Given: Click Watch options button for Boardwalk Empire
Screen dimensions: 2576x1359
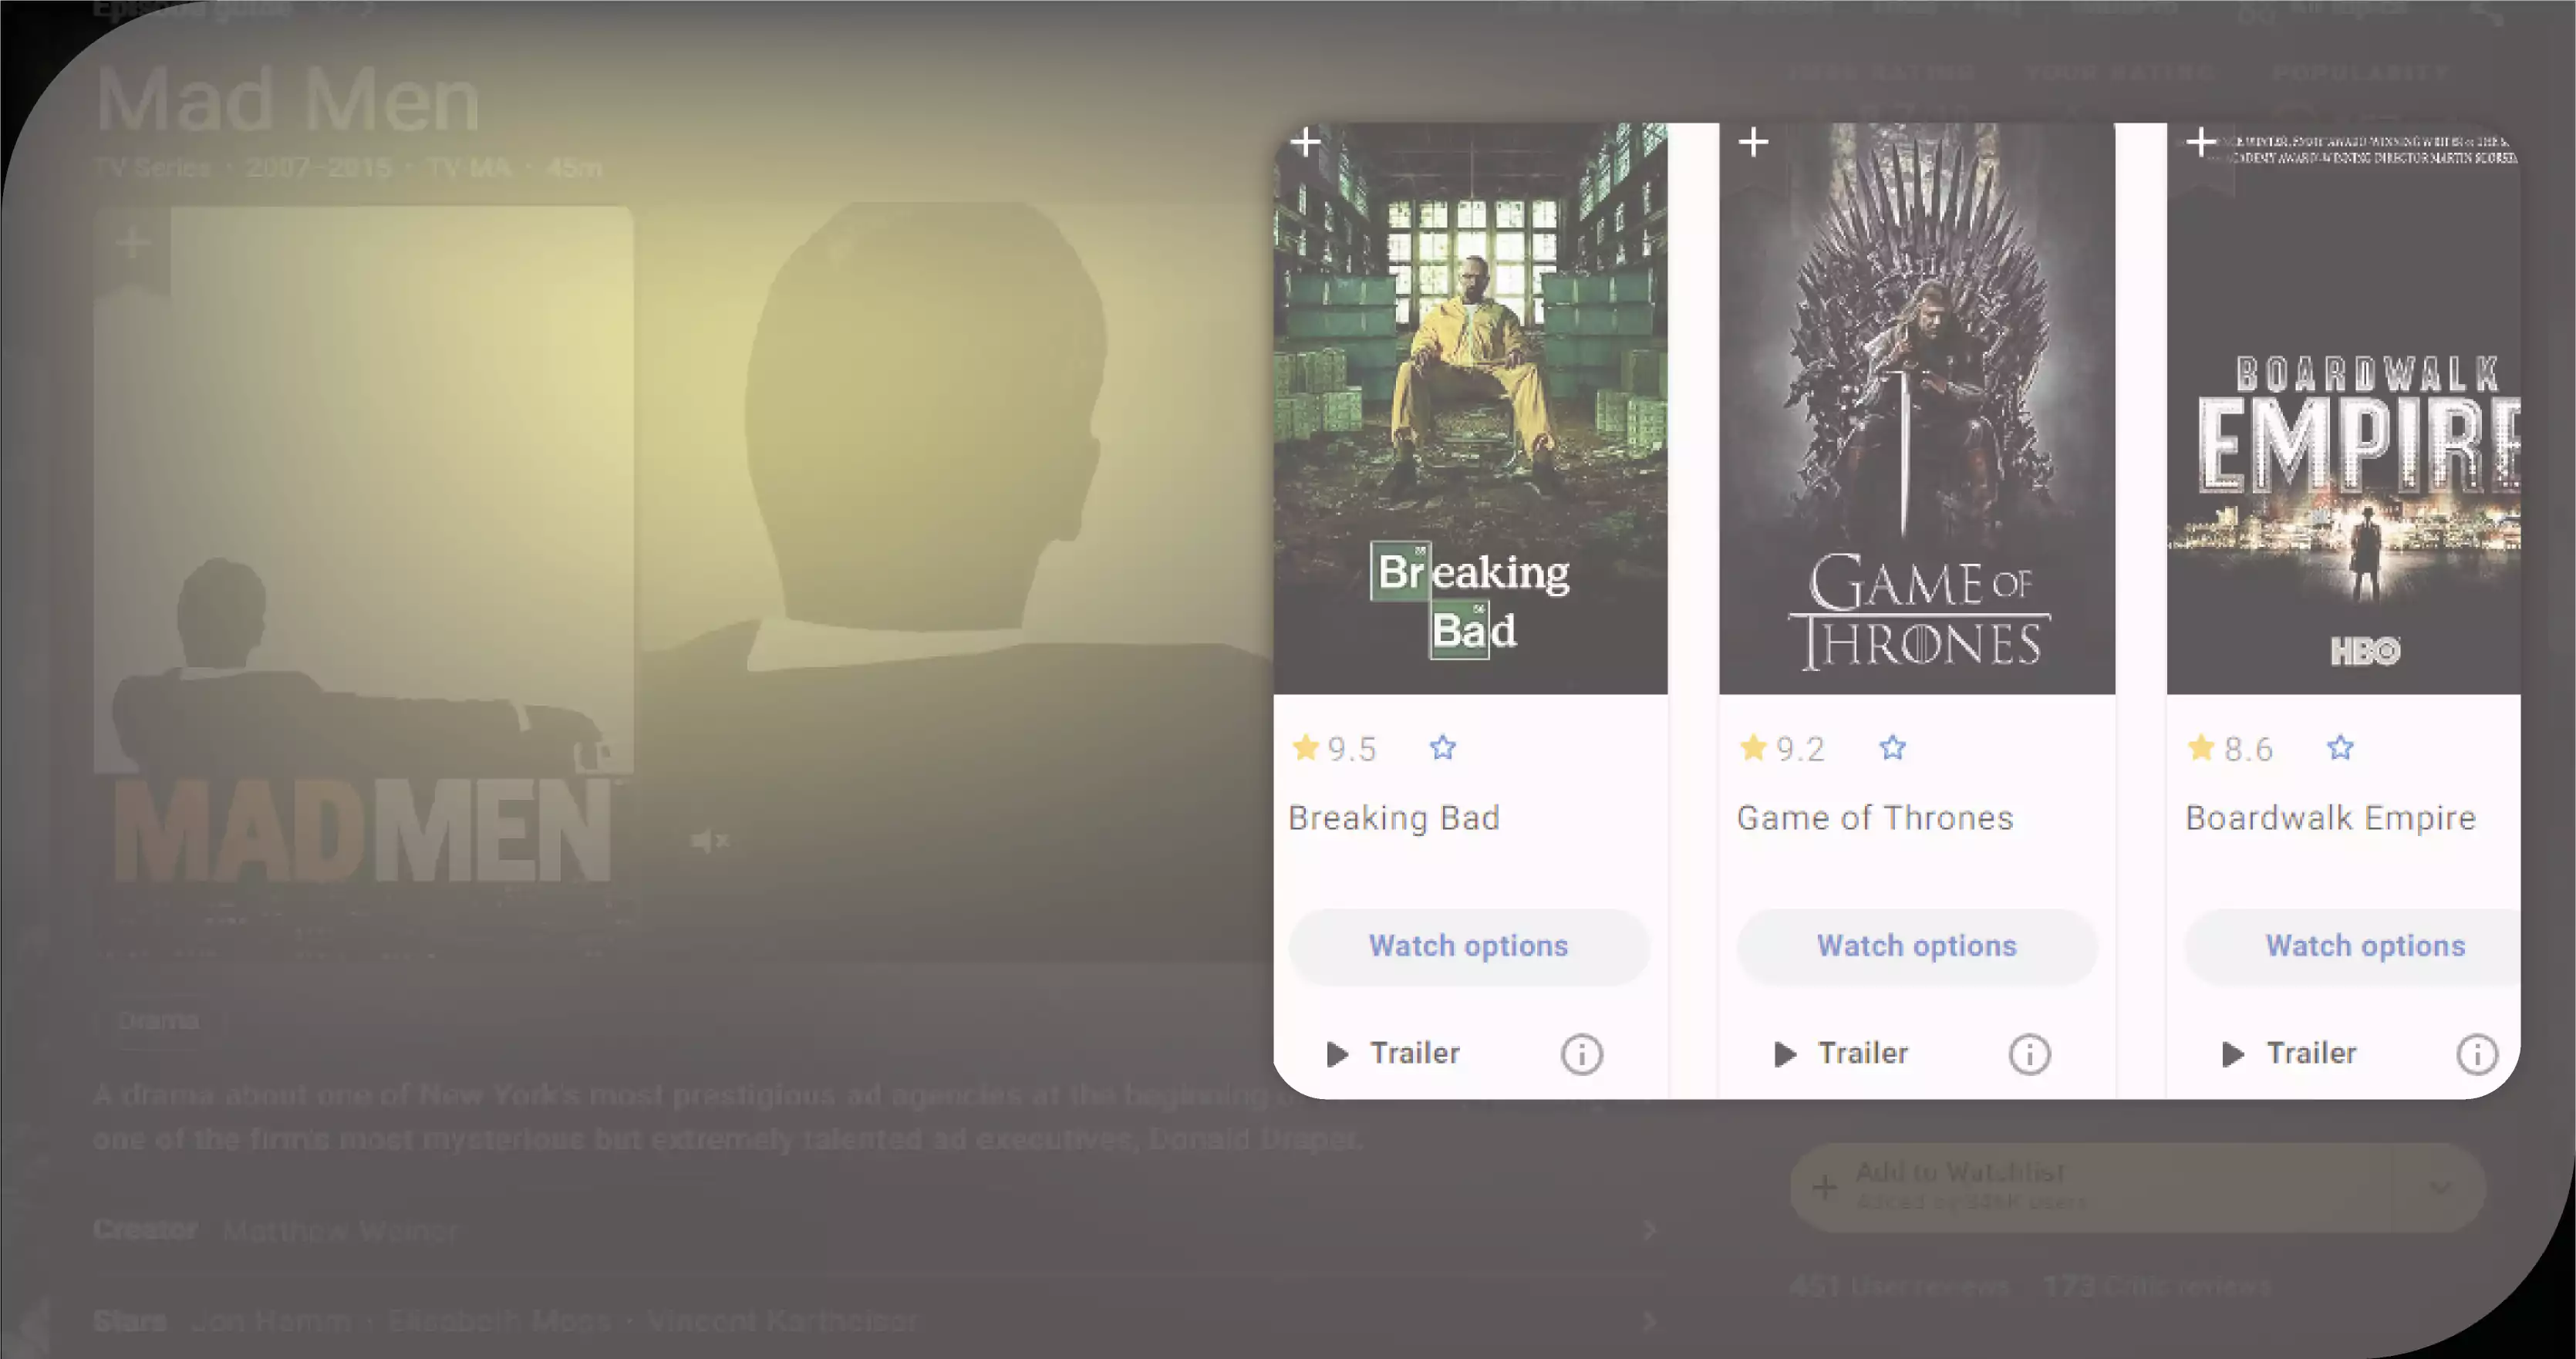Looking at the screenshot, I should [x=2365, y=945].
